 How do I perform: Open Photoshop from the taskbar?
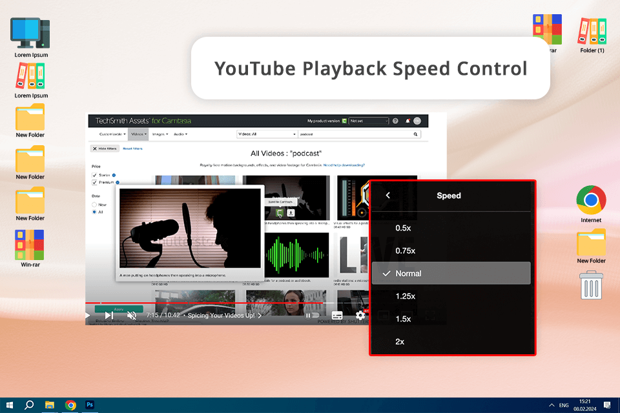click(90, 405)
